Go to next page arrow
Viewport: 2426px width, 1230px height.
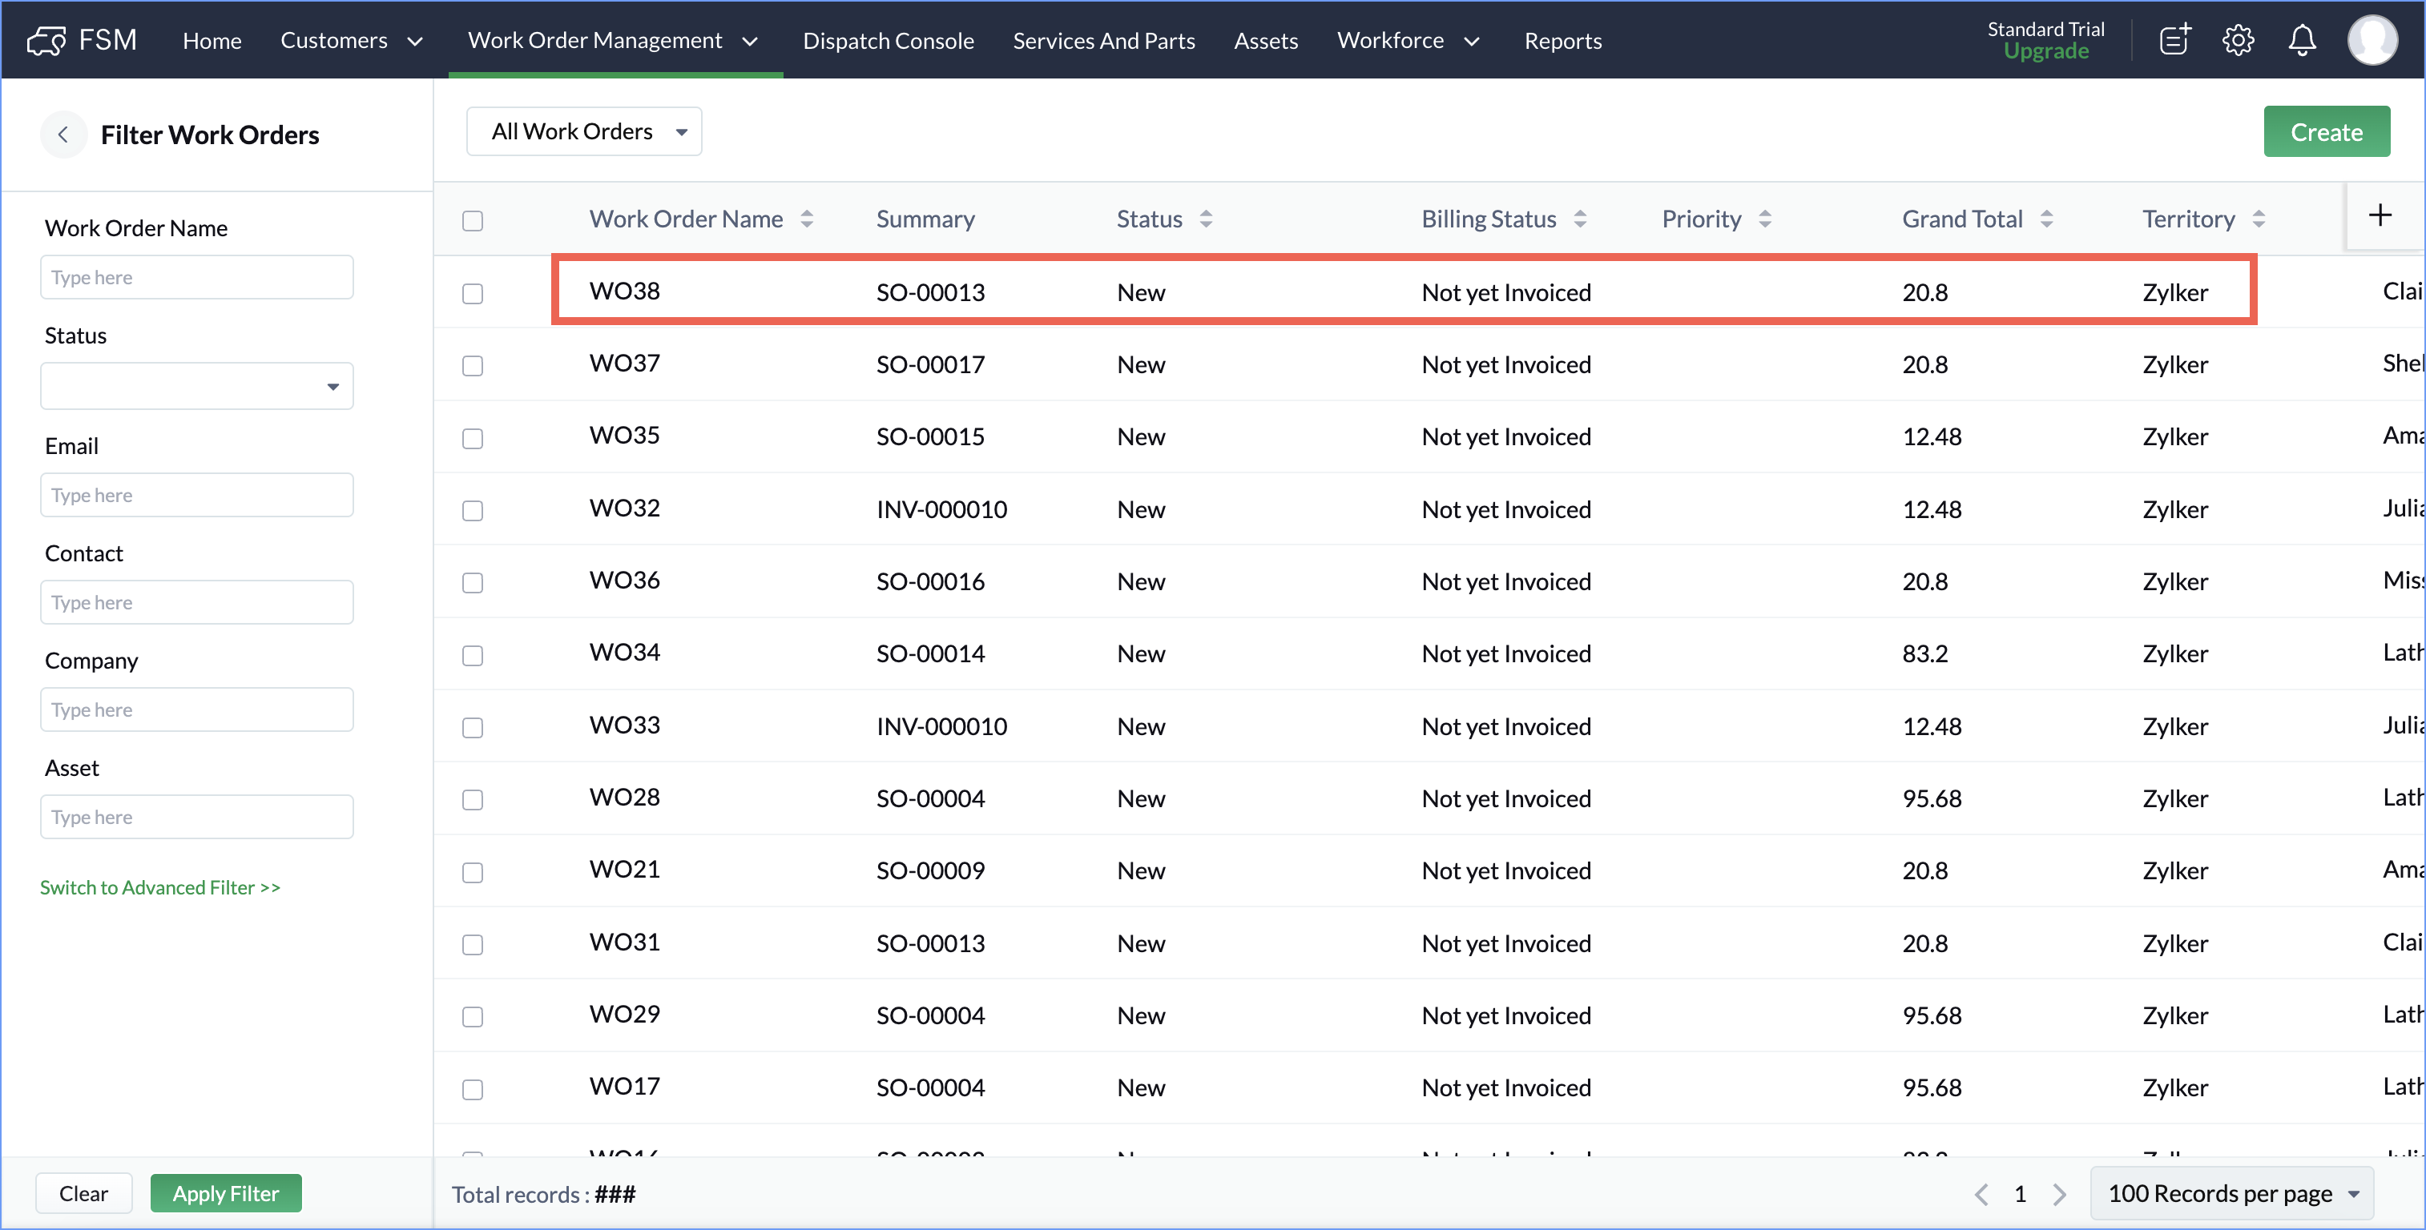tap(2060, 1194)
